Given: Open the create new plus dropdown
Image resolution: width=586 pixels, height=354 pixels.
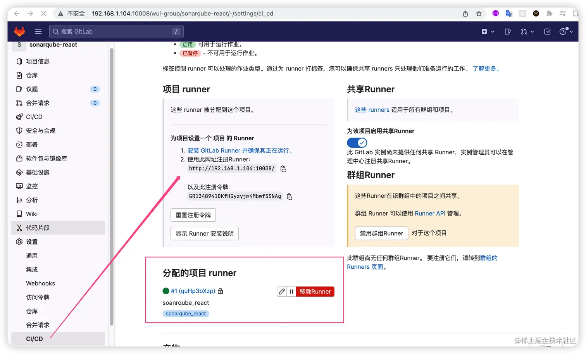Looking at the screenshot, I should 488,31.
